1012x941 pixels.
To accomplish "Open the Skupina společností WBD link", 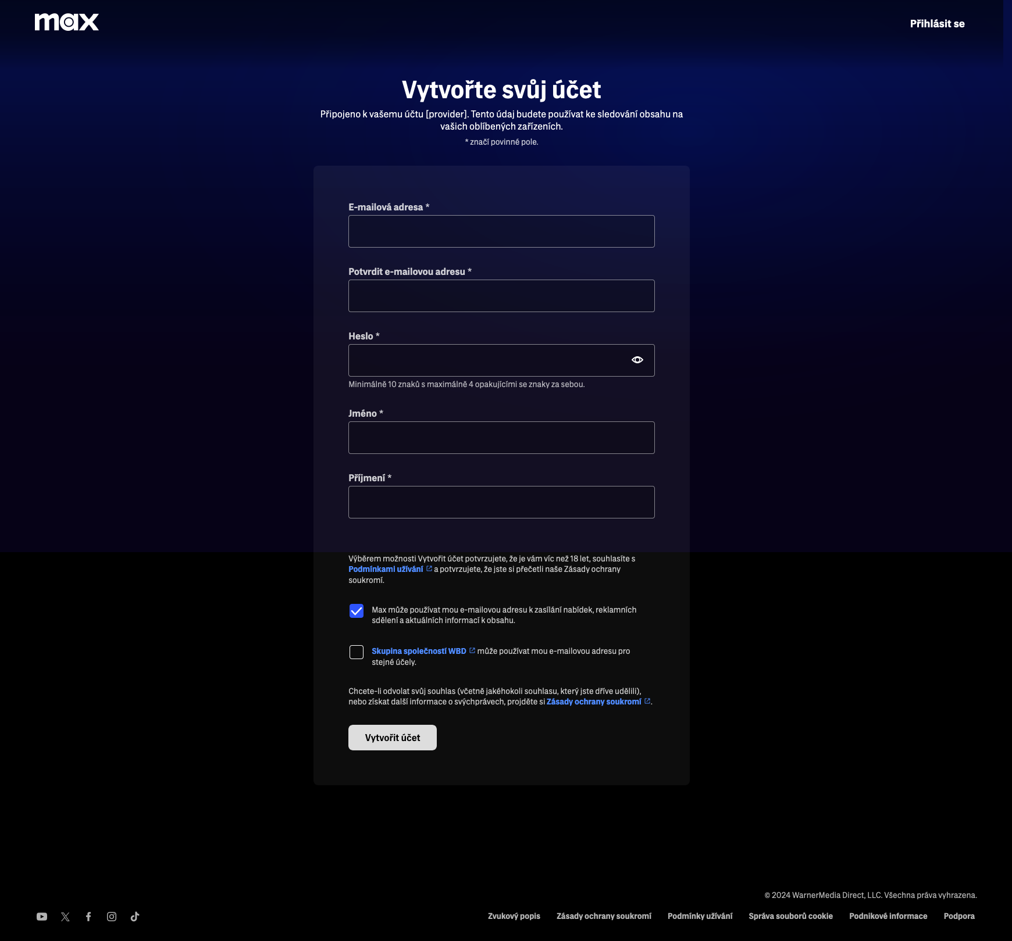I will (419, 652).
